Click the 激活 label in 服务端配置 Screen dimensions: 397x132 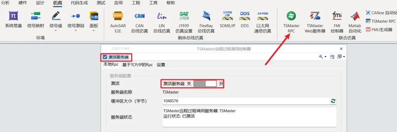(x=115, y=84)
